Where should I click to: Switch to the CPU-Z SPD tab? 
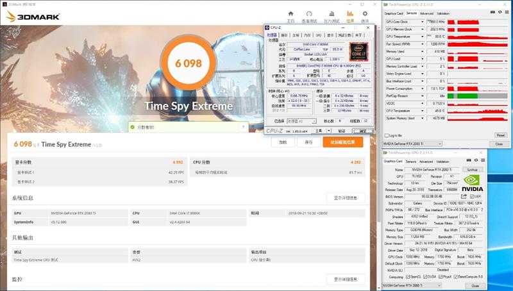point(318,35)
